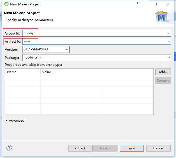Open the Package dropdown arrow

(168, 57)
